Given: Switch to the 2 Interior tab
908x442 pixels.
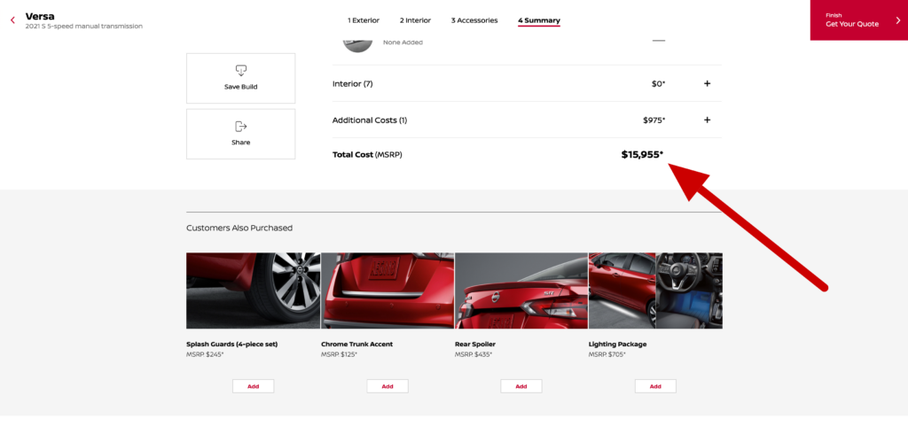Looking at the screenshot, I should coord(415,20).
